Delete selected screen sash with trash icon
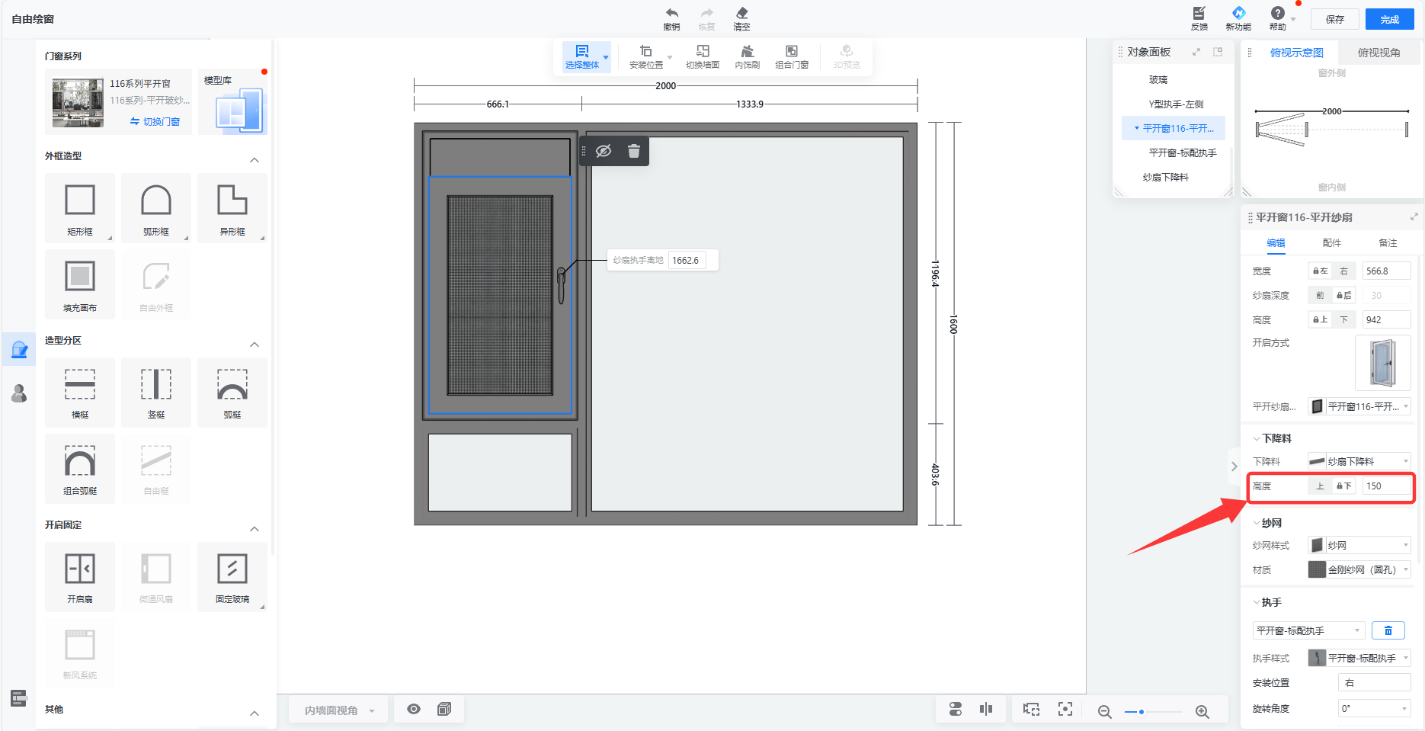Screen dimensions: 1425x731 click(x=633, y=151)
